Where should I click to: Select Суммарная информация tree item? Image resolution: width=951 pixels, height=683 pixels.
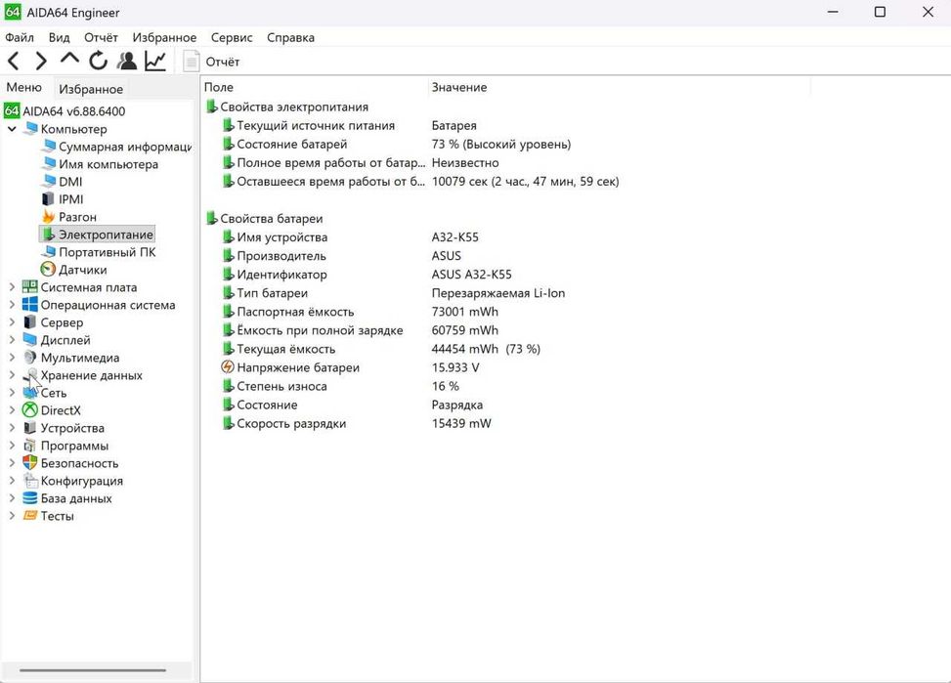[125, 147]
